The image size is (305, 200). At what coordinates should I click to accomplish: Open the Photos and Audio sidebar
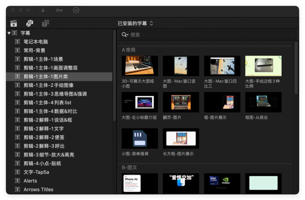29,23
